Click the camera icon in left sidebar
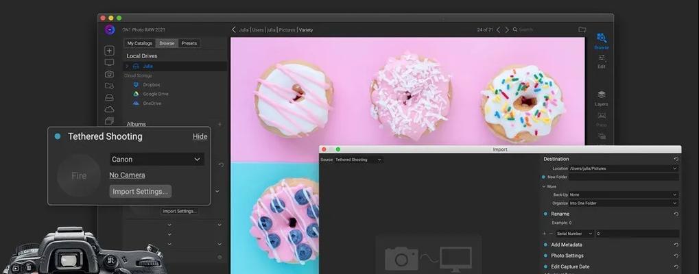 click(109, 74)
